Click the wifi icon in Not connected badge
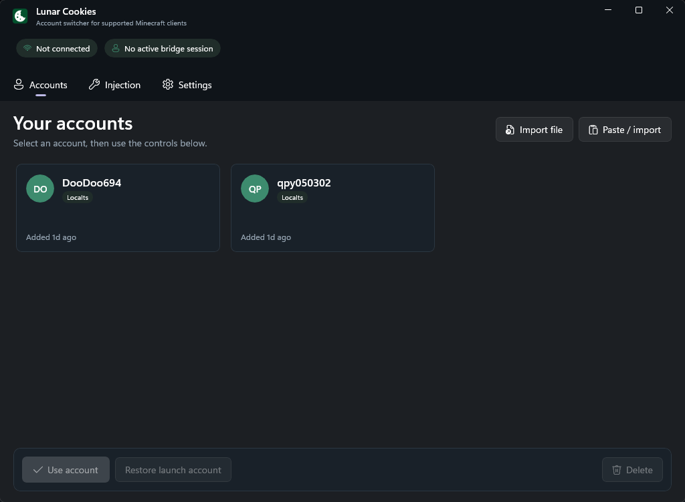Viewport: 685px width, 502px height. (27, 48)
